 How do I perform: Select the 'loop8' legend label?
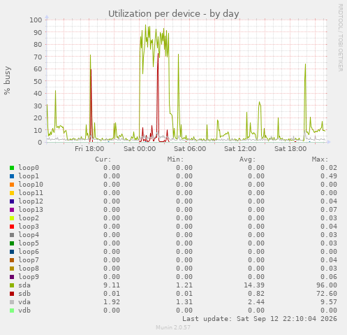(x=29, y=269)
